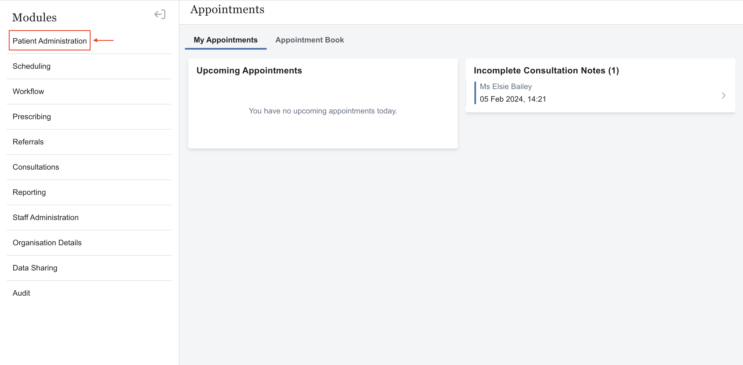The height and width of the screenshot is (365, 743).
Task: Open Organisation Details
Action: (x=47, y=243)
